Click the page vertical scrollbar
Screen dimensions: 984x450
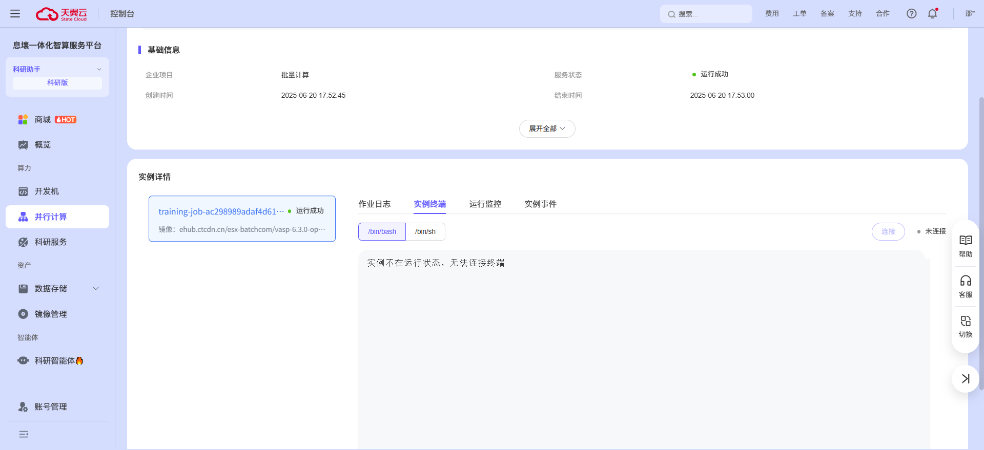981,243
